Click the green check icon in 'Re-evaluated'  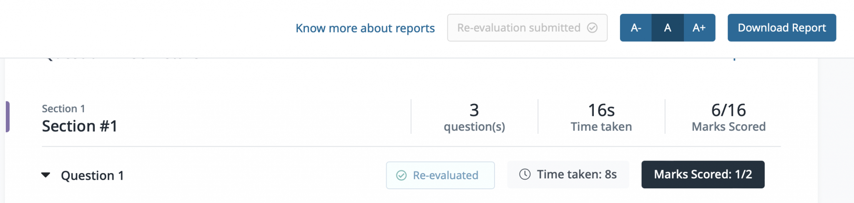pos(402,175)
